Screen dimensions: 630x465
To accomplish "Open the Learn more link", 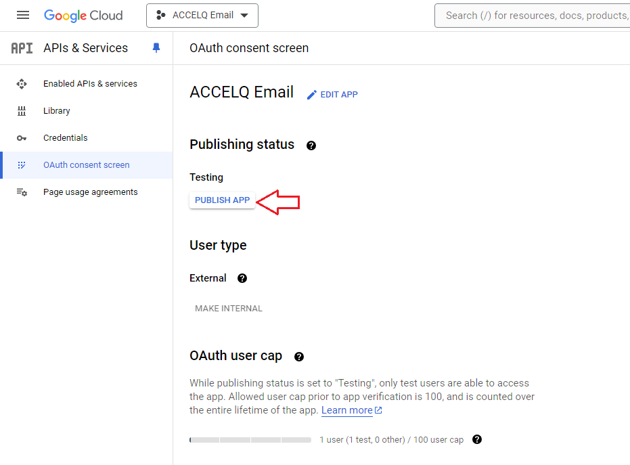I will pos(352,410).
